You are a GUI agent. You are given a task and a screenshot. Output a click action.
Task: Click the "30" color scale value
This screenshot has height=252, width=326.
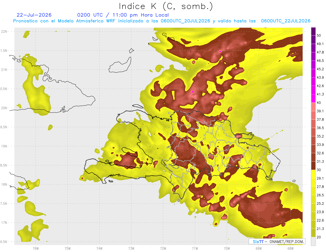[319, 170]
